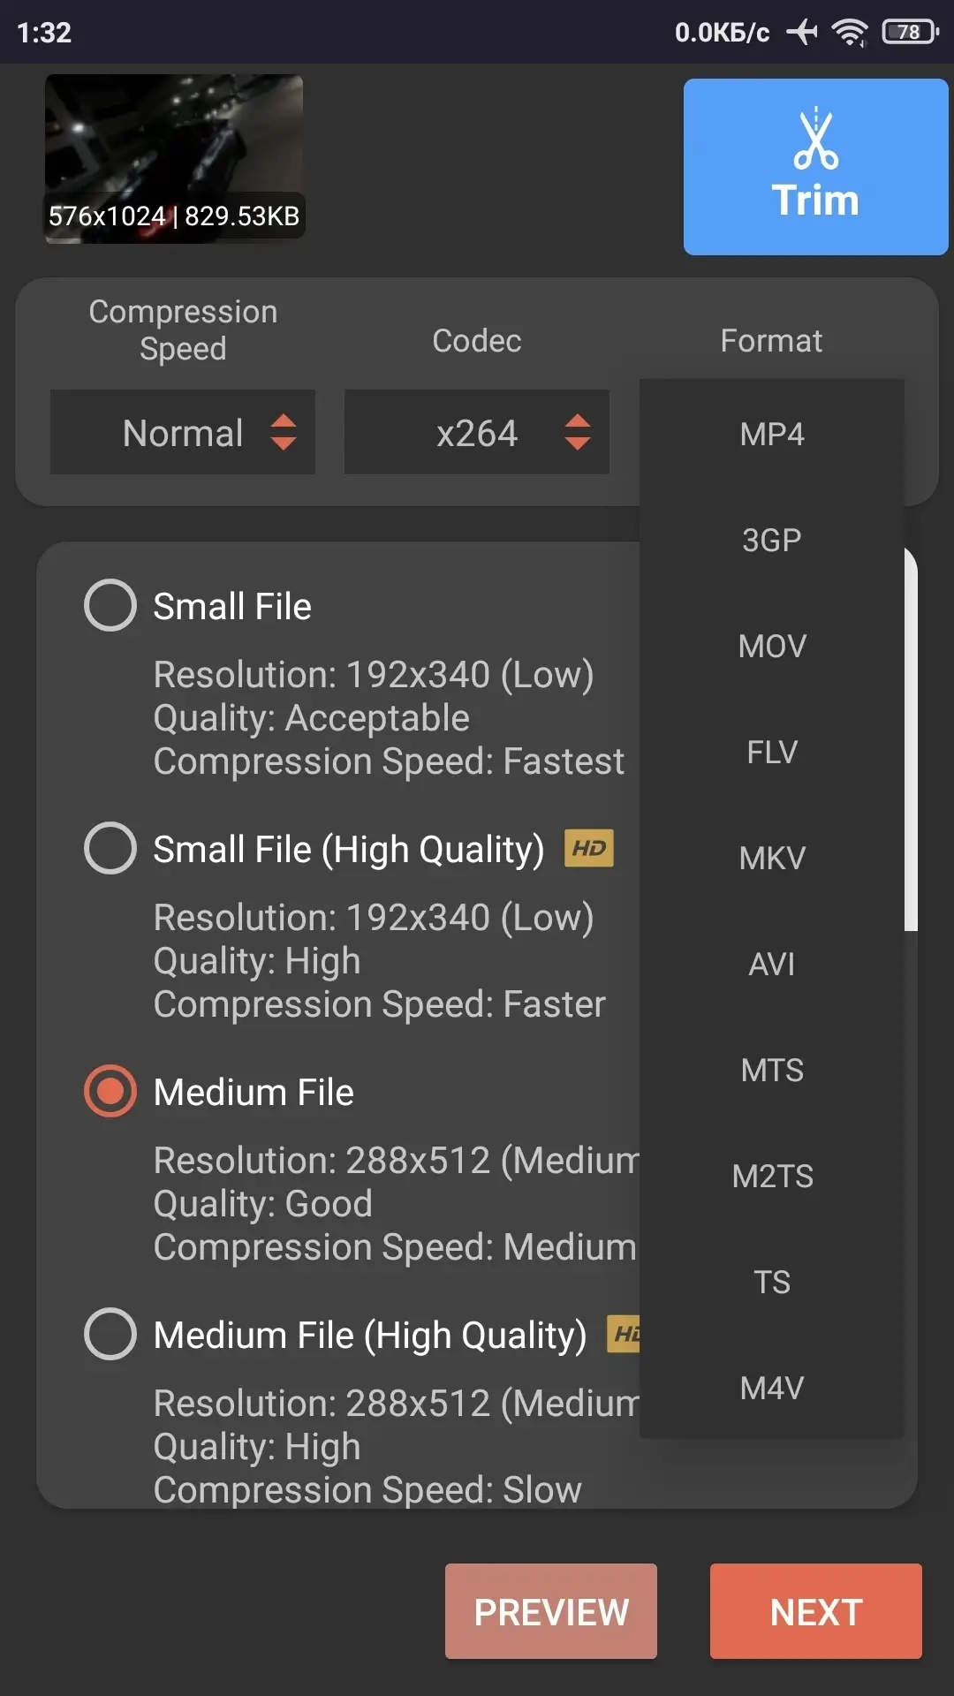
Task: Choose MP4 from the format list
Action: click(x=772, y=435)
